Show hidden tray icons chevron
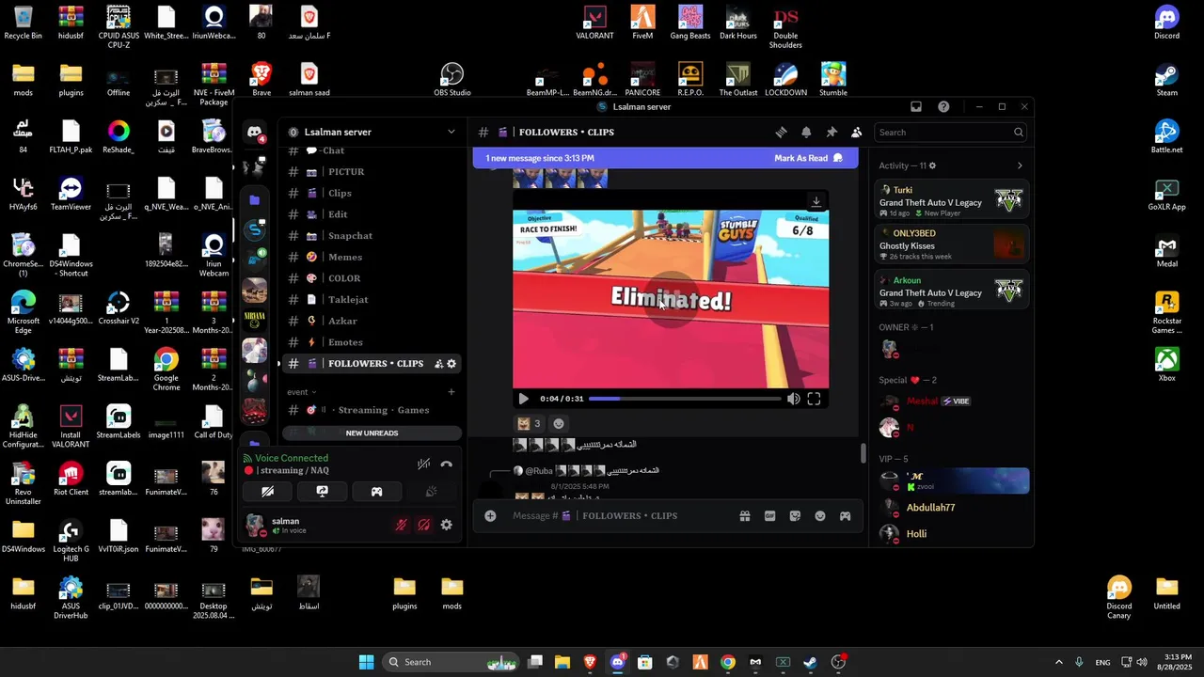 click(x=1058, y=662)
